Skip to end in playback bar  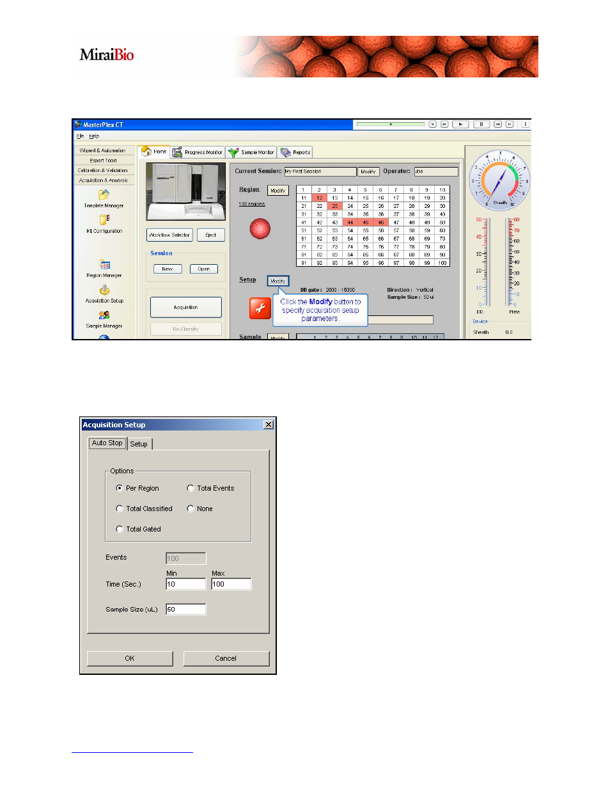point(509,124)
